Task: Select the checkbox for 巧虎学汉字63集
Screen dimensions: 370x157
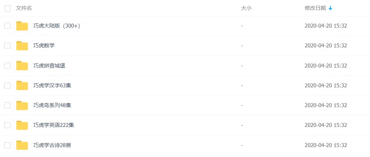Action: tap(7, 85)
